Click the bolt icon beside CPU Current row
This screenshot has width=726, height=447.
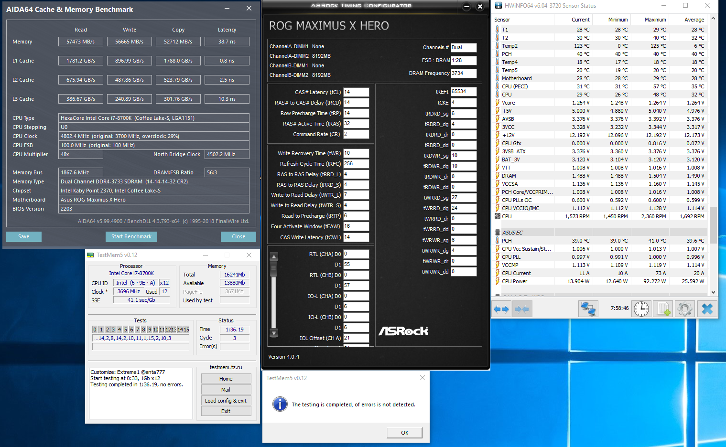pos(498,273)
